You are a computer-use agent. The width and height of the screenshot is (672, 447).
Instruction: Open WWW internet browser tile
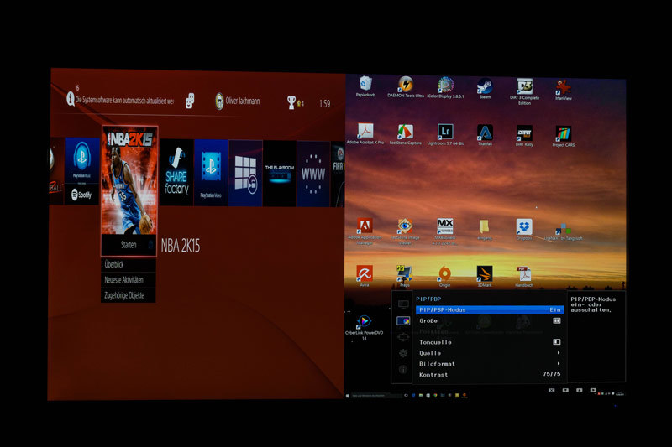point(313,174)
